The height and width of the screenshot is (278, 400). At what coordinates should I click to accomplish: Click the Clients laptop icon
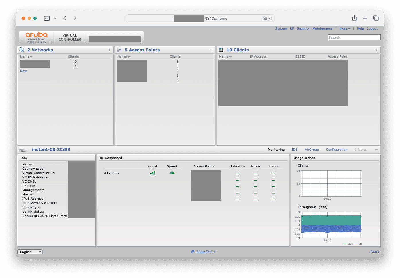click(x=221, y=50)
